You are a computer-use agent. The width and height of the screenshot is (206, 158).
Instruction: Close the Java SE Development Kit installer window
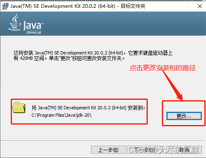click(x=200, y=6)
